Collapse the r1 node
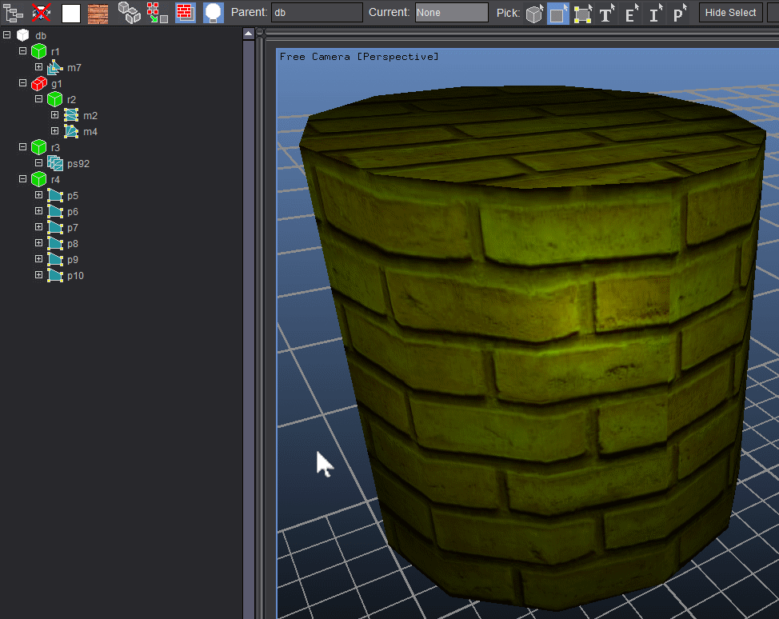Viewport: 779px width, 619px height. (x=23, y=50)
